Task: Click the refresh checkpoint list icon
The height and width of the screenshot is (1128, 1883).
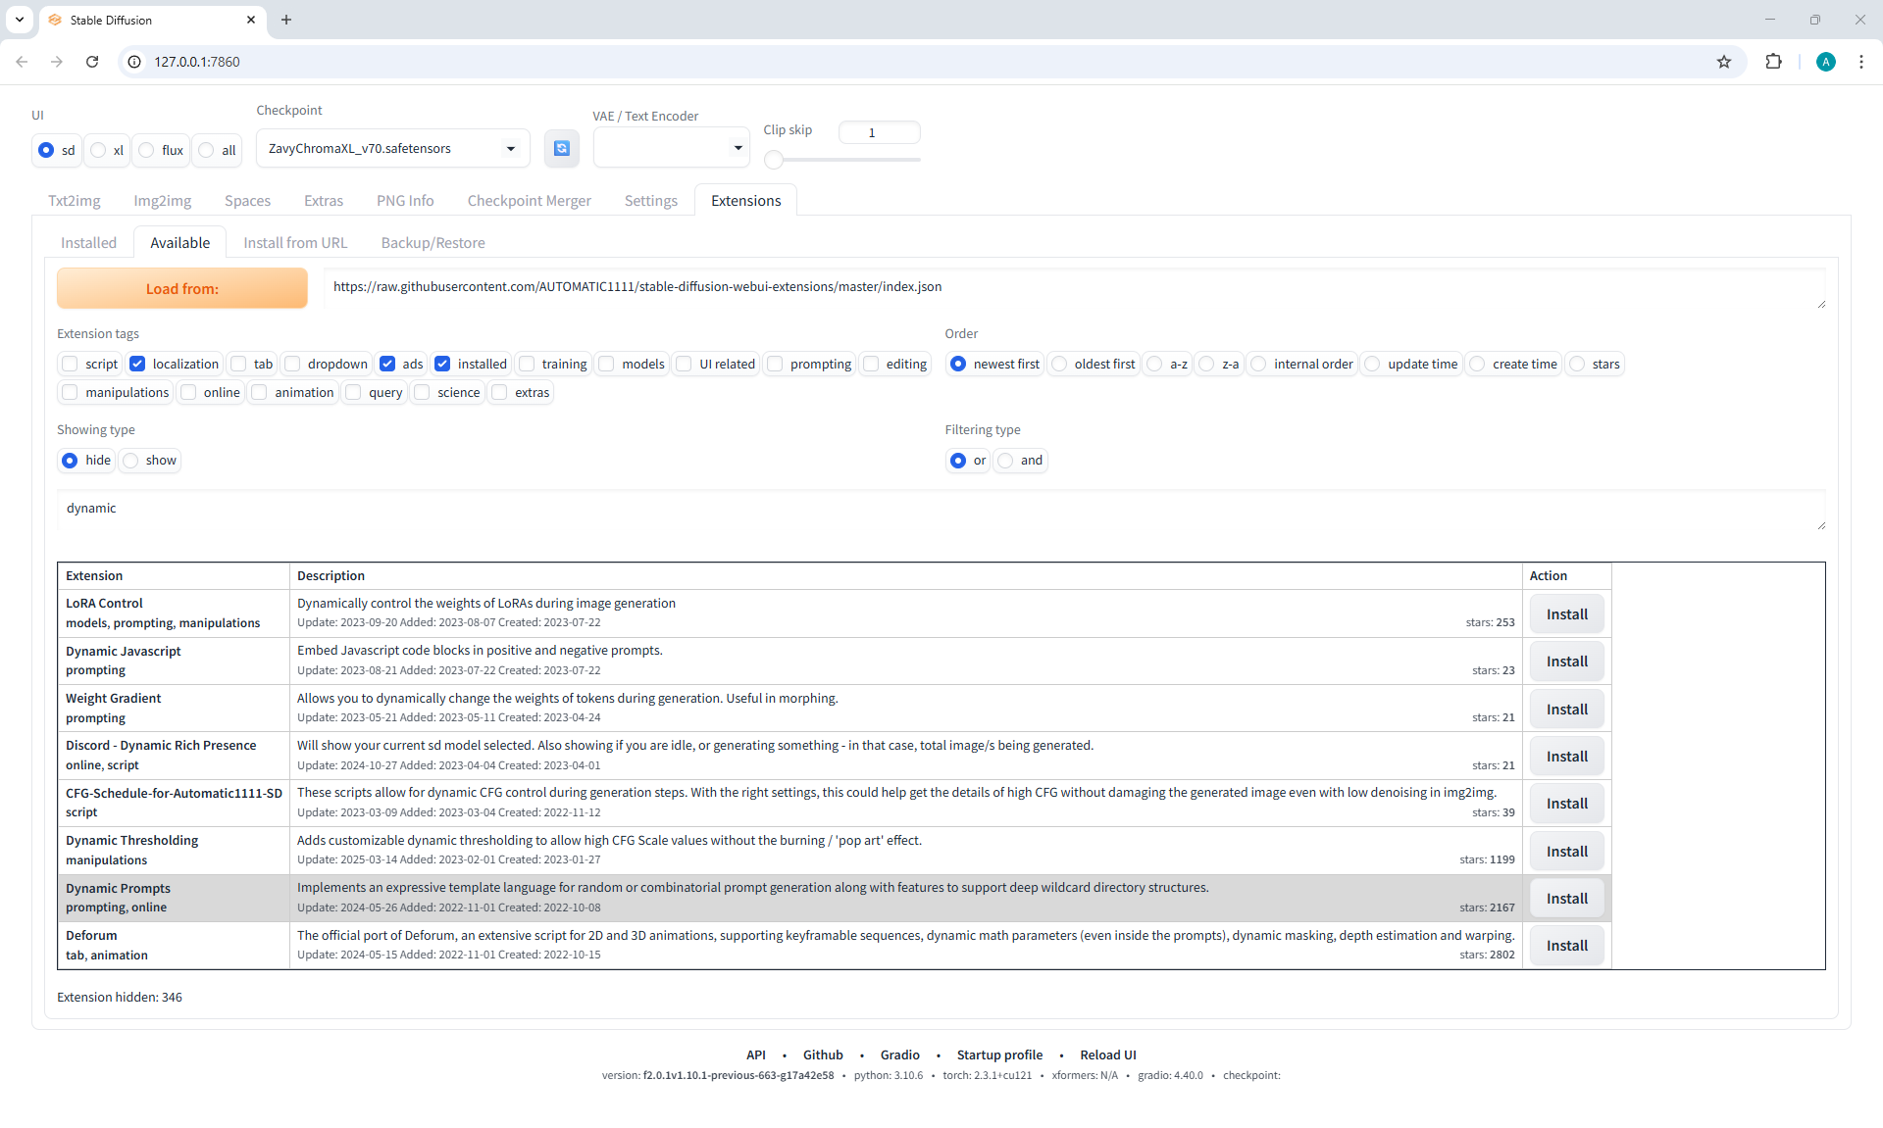Action: [561, 148]
